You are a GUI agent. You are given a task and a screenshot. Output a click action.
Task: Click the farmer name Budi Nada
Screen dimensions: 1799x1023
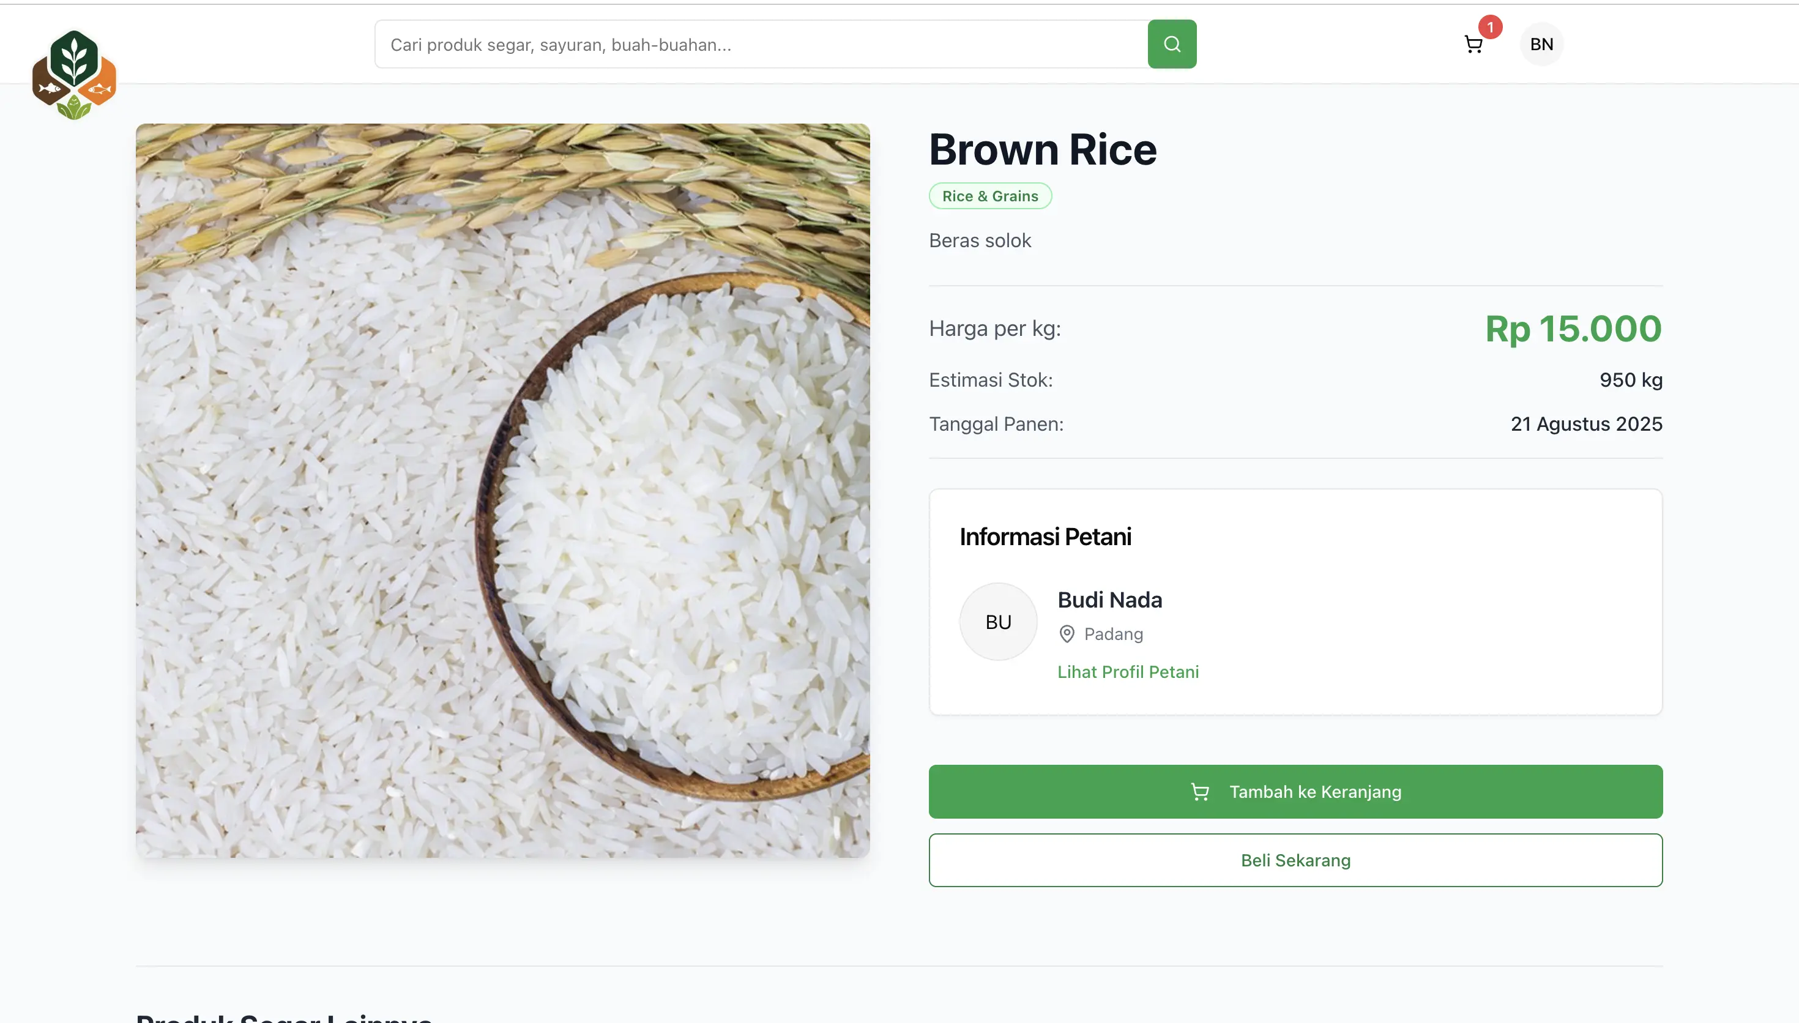pyautogui.click(x=1109, y=600)
